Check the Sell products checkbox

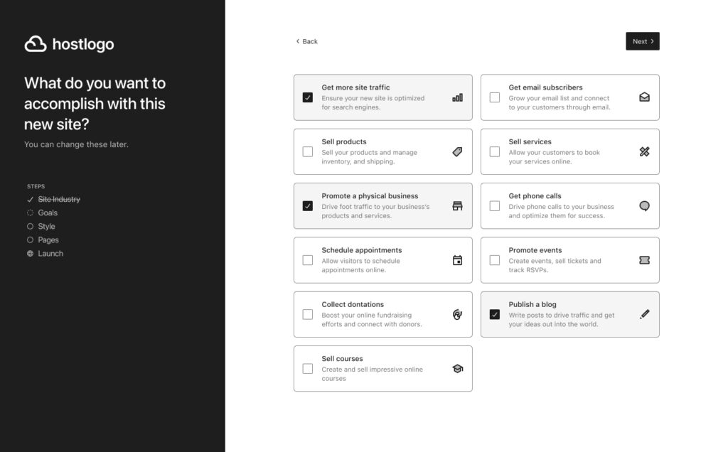pos(307,152)
